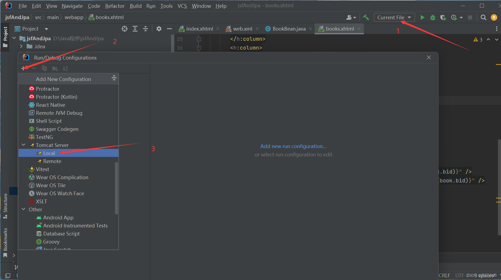Click the Build hammer icon
The width and height of the screenshot is (501, 280).
tap(366, 17)
